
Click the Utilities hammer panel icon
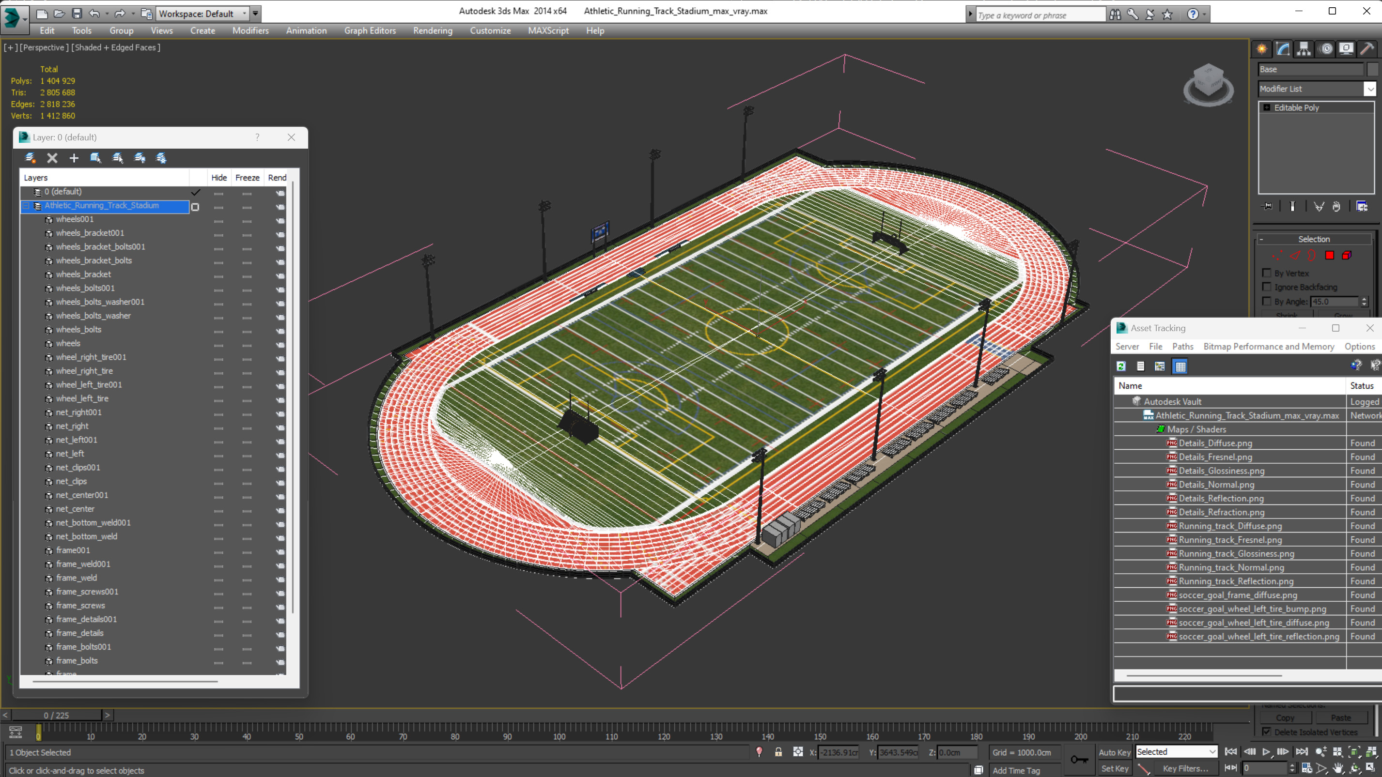coord(1367,49)
